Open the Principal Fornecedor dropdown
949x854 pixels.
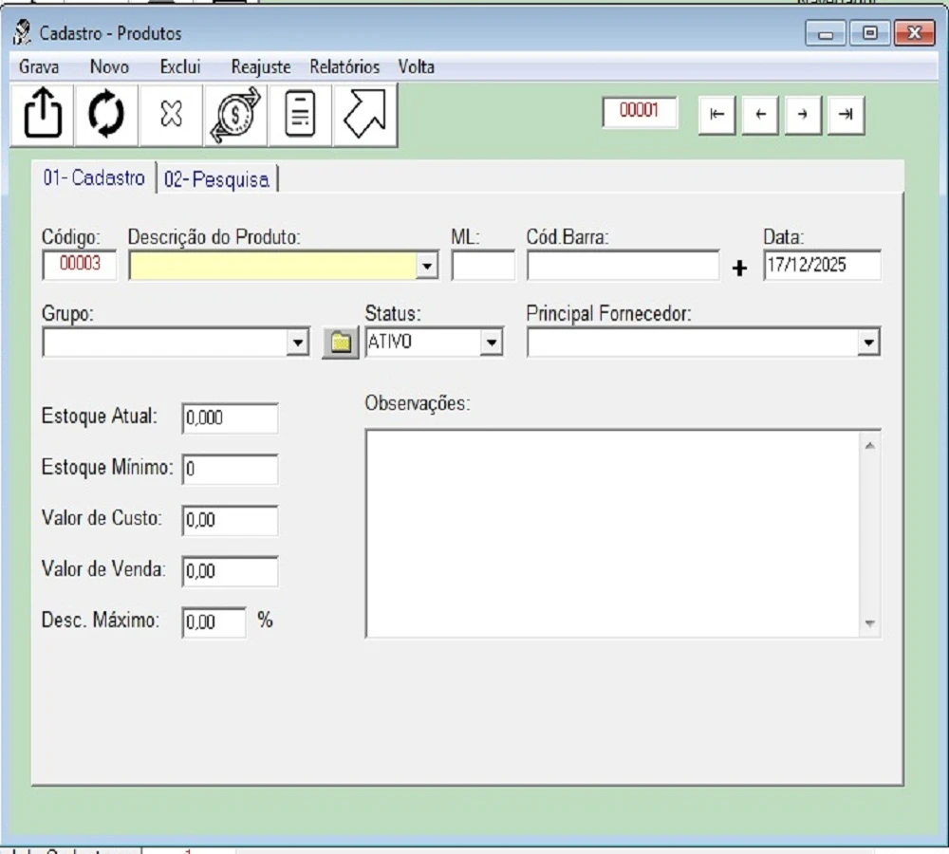click(868, 343)
